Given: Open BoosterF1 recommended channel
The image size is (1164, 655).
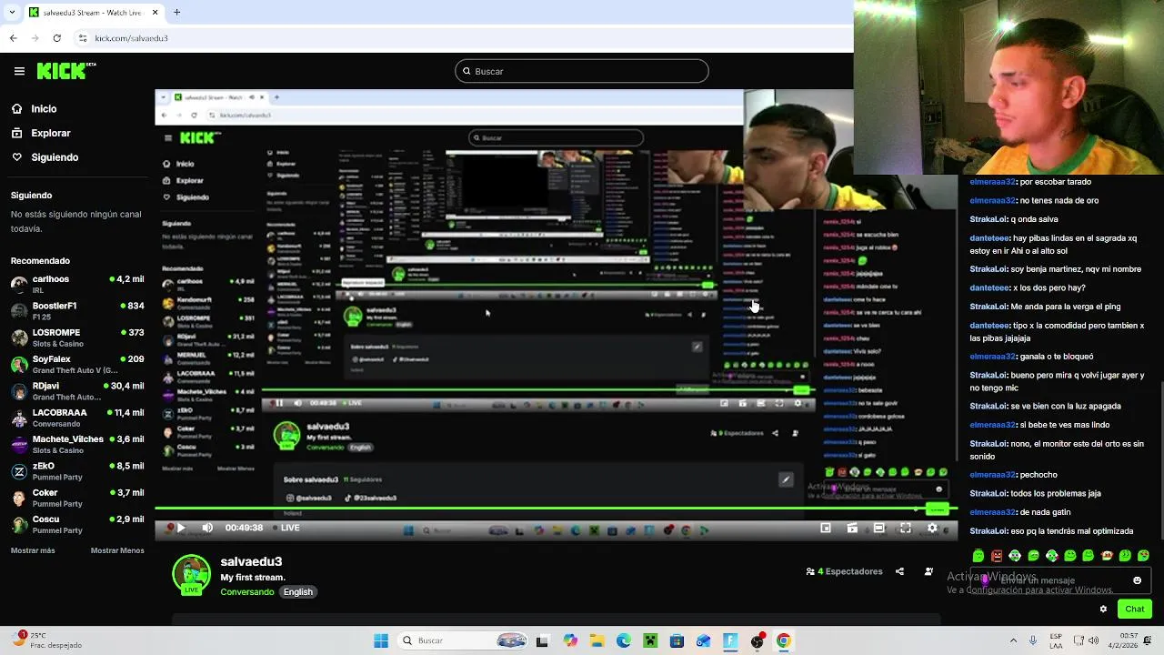Looking at the screenshot, I should click(x=77, y=311).
